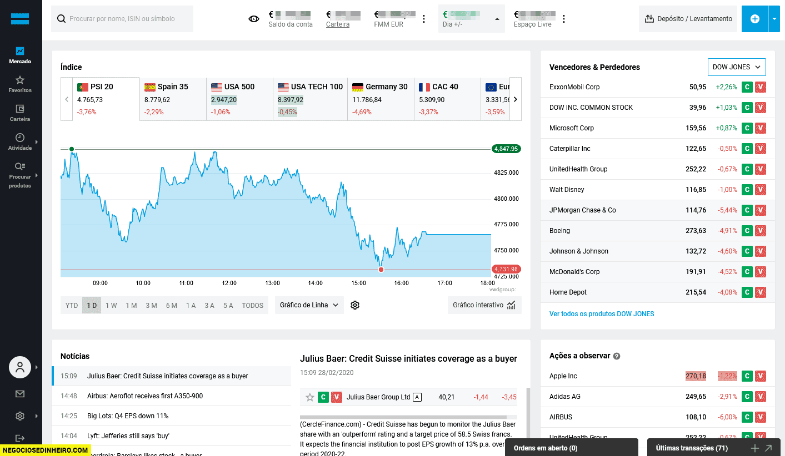This screenshot has height=456, width=785.
Task: Select the TODOS chart period
Action: [253, 305]
